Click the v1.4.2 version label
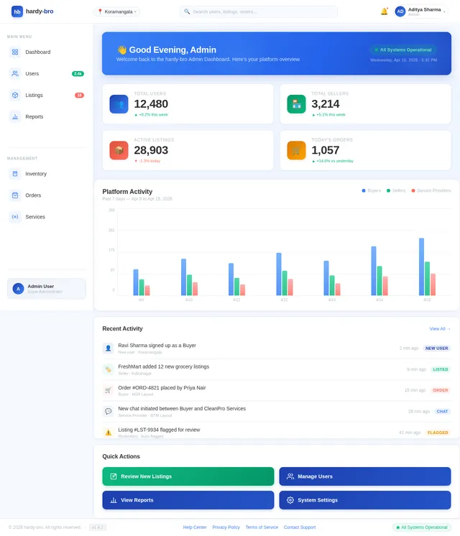Viewport: 460px width, 536px height. coord(98,527)
